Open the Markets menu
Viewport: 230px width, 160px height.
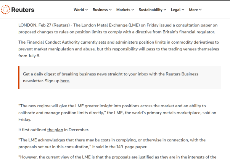[125, 9]
